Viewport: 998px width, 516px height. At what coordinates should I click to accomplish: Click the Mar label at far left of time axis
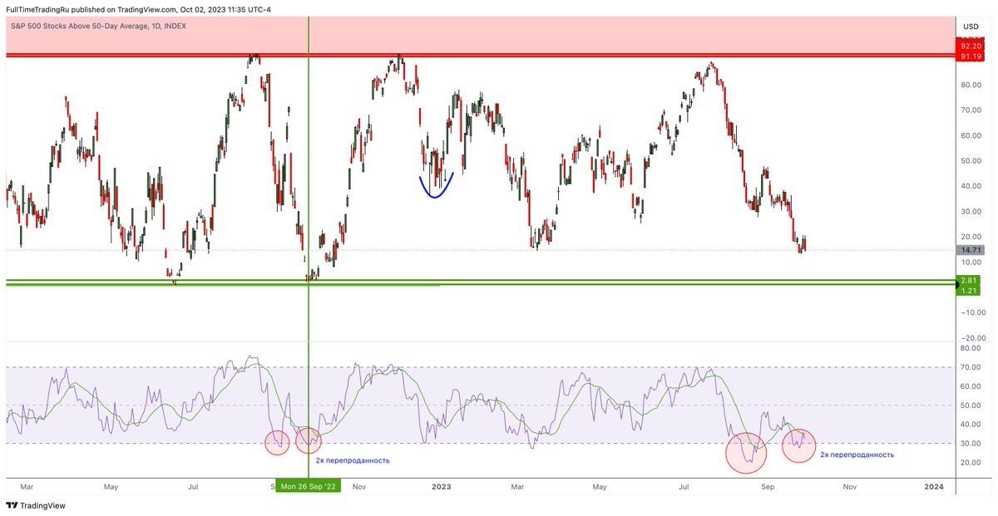28,485
